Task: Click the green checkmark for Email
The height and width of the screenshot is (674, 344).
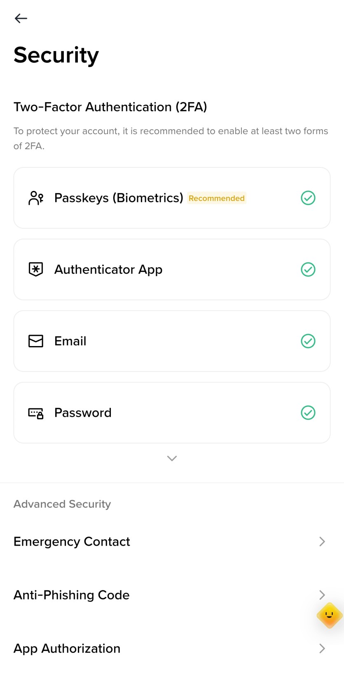Action: coord(308,341)
